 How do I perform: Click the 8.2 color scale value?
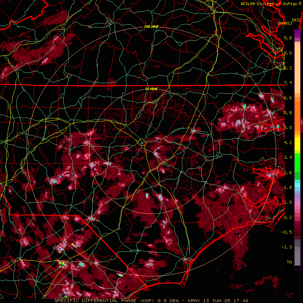[x=288, y=68]
